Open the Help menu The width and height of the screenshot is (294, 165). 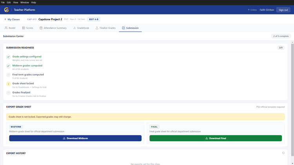click(x=34, y=2)
